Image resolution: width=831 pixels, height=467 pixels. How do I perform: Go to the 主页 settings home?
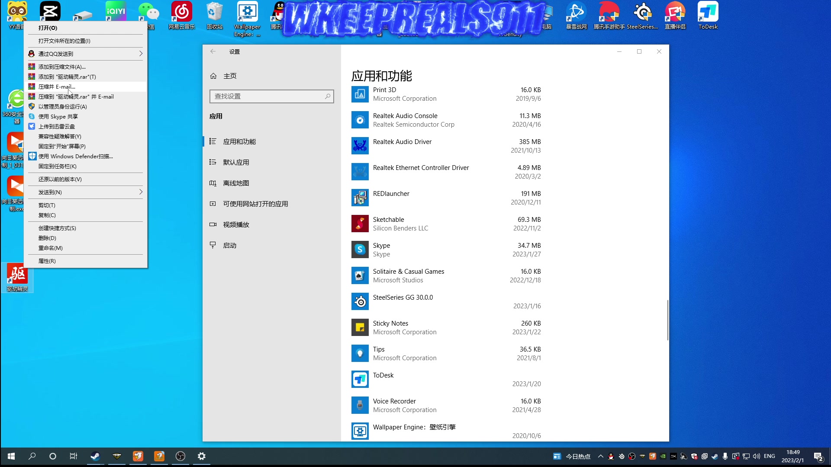pos(272,76)
